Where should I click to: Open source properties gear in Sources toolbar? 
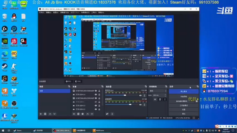pyautogui.click(x=83, y=114)
